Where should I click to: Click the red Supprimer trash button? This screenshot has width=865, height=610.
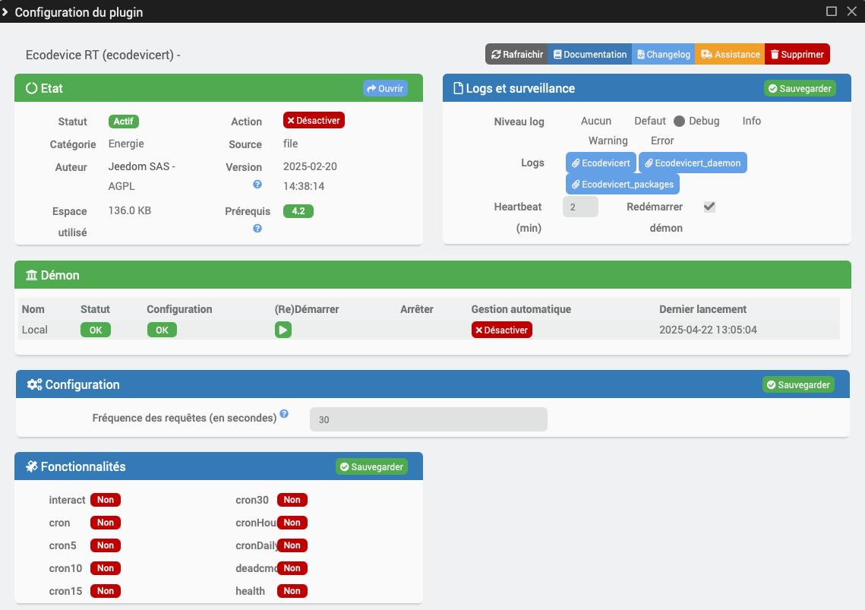point(797,54)
